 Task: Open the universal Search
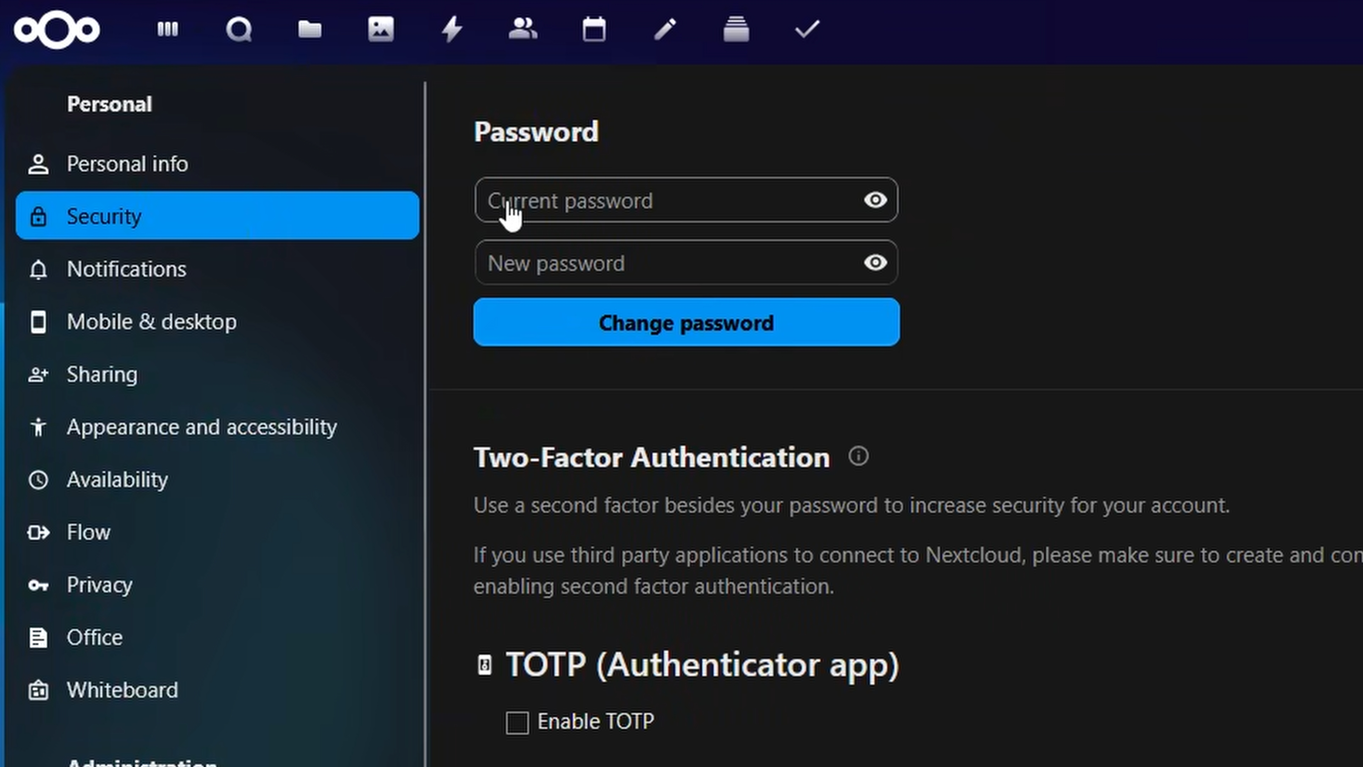[239, 29]
